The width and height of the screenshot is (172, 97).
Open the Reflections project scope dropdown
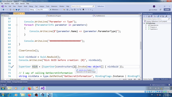click(24, 16)
